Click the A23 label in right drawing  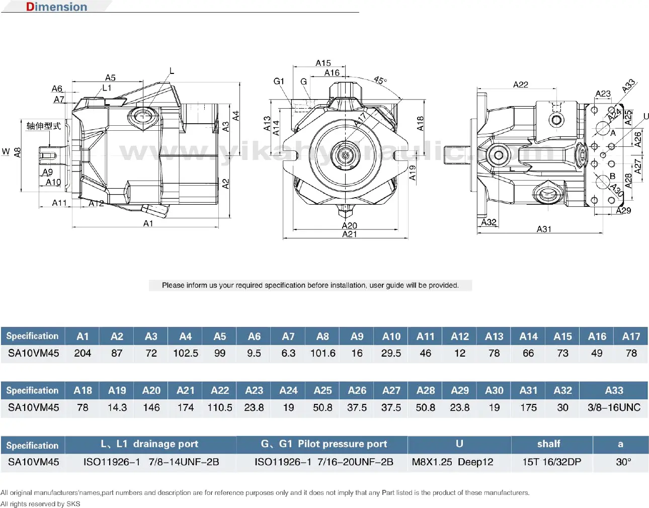point(603,94)
